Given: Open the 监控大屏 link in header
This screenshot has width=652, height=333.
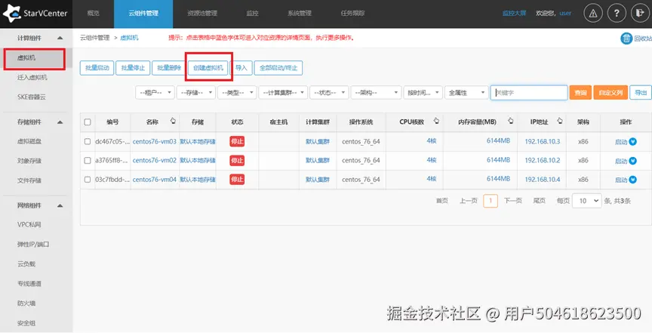Looking at the screenshot, I should click(514, 14).
